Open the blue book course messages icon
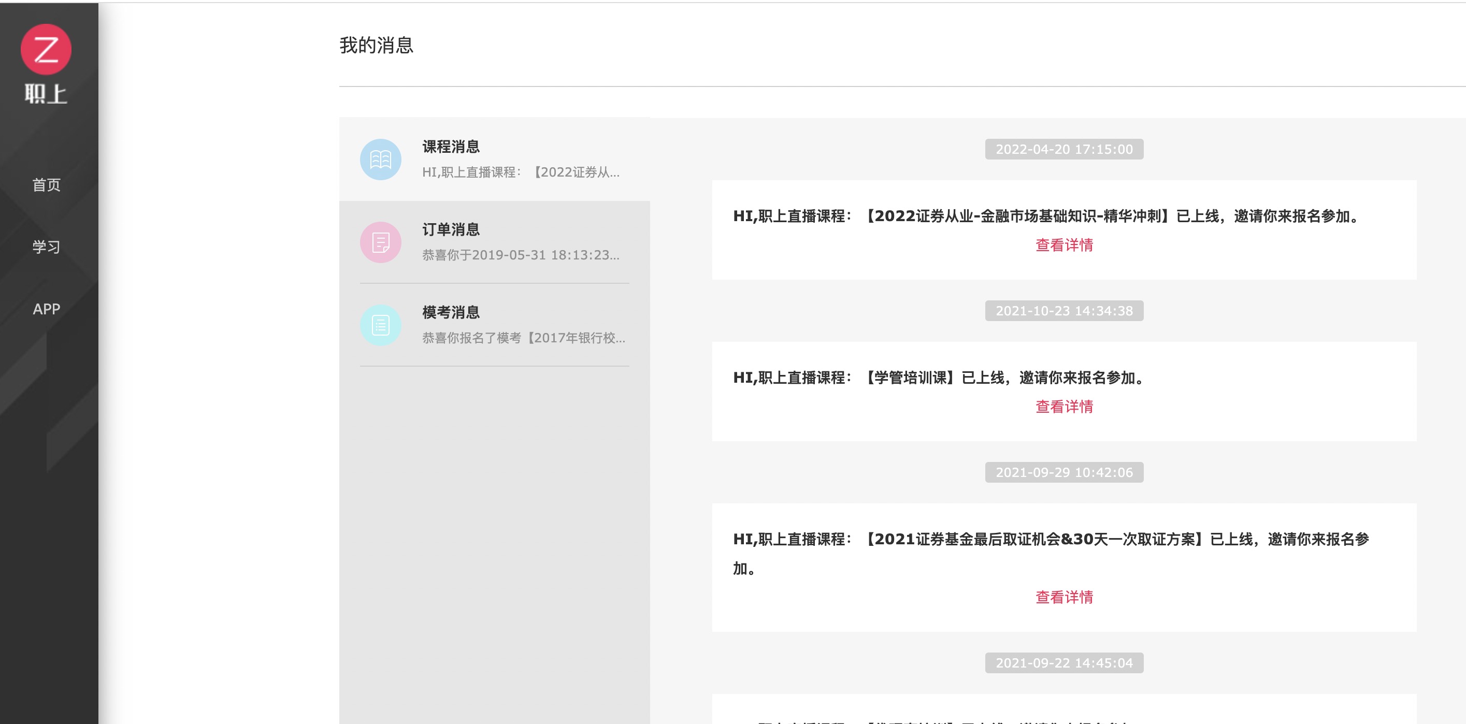This screenshot has width=1466, height=724. [381, 159]
